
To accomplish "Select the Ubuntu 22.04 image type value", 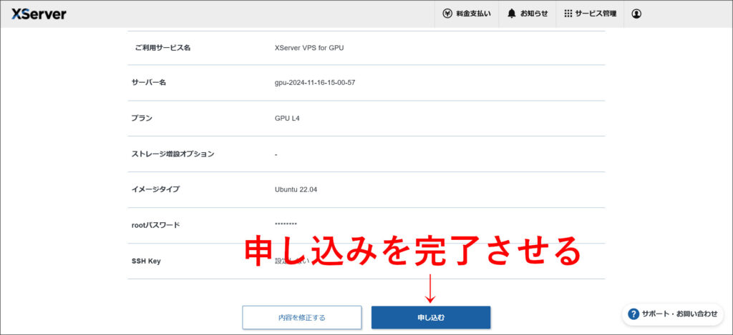I will click(296, 190).
